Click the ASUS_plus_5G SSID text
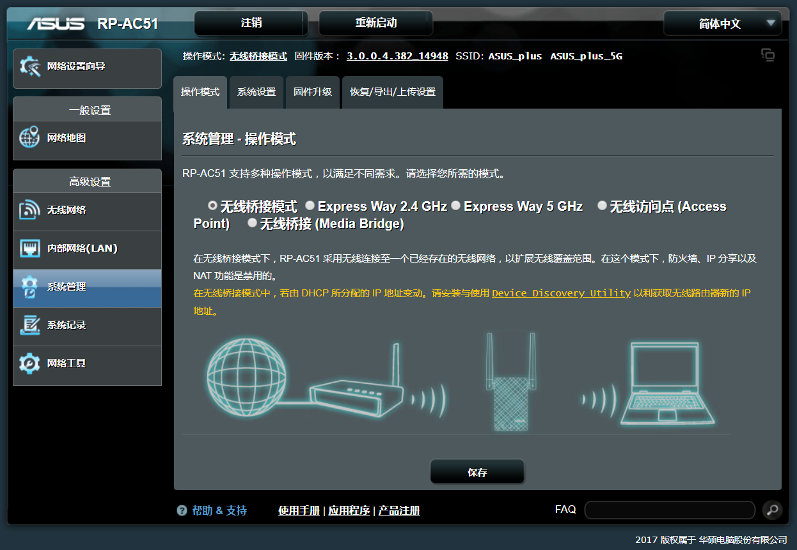Screen dimensions: 797x550 pos(586,56)
